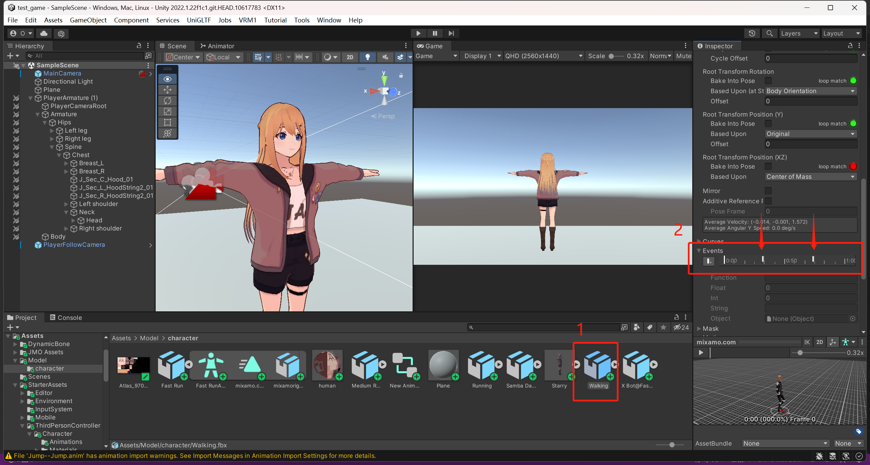Open the editor search with the magnifier icon
The height and width of the screenshot is (465, 870).
click(x=770, y=33)
